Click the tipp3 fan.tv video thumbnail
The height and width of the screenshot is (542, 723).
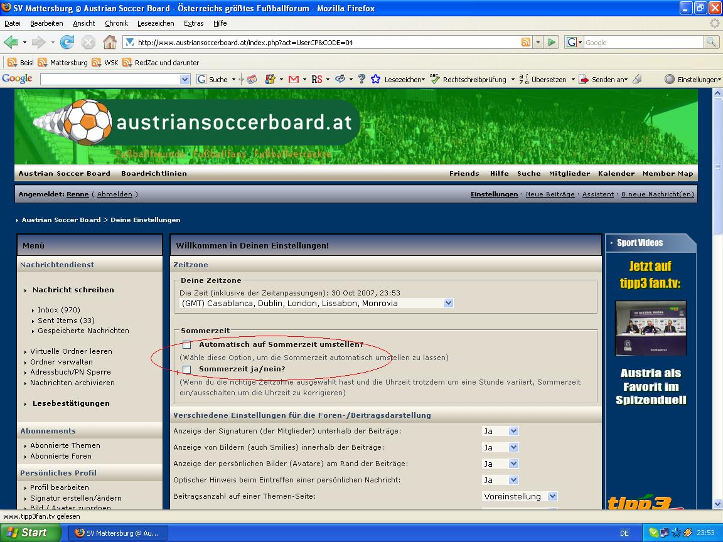[651, 327]
